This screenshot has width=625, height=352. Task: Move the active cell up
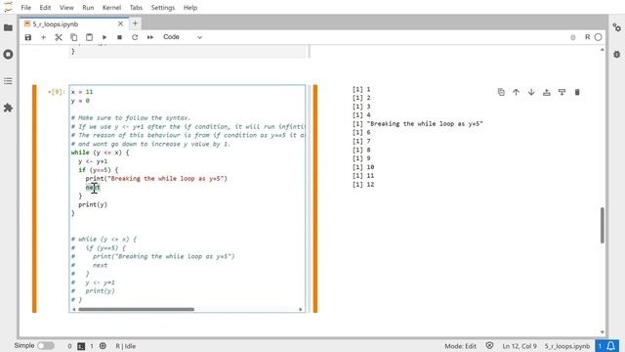coord(517,92)
